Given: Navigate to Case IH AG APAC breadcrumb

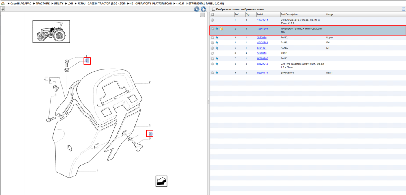Looking at the screenshot, I should [x=21, y=4].
